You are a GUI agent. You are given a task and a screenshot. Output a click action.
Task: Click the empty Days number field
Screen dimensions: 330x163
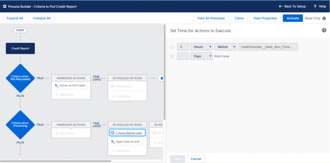click(183, 56)
